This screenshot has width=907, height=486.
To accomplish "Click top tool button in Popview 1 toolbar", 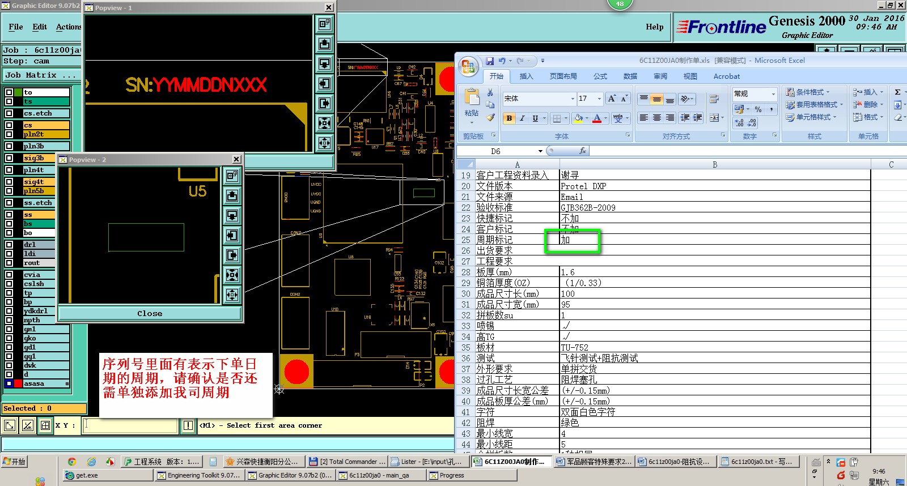I will [x=324, y=24].
